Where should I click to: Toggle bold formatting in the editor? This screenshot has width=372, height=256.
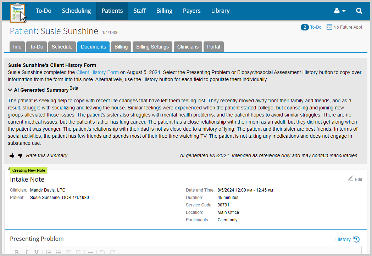tap(17, 252)
